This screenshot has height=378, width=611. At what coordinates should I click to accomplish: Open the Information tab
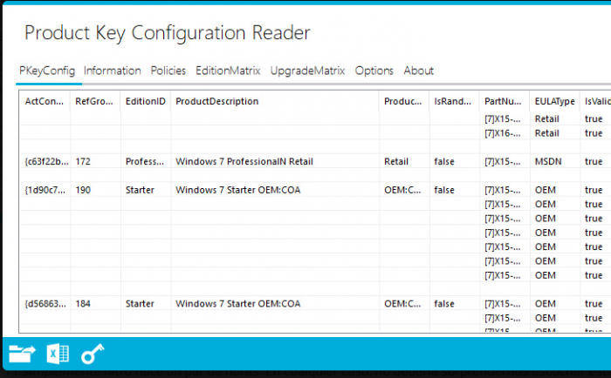click(113, 71)
